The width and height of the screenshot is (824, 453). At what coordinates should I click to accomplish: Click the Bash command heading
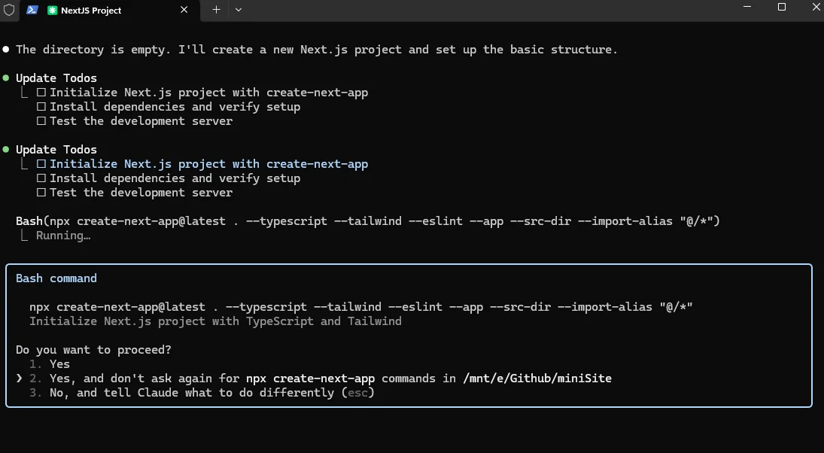coord(56,278)
